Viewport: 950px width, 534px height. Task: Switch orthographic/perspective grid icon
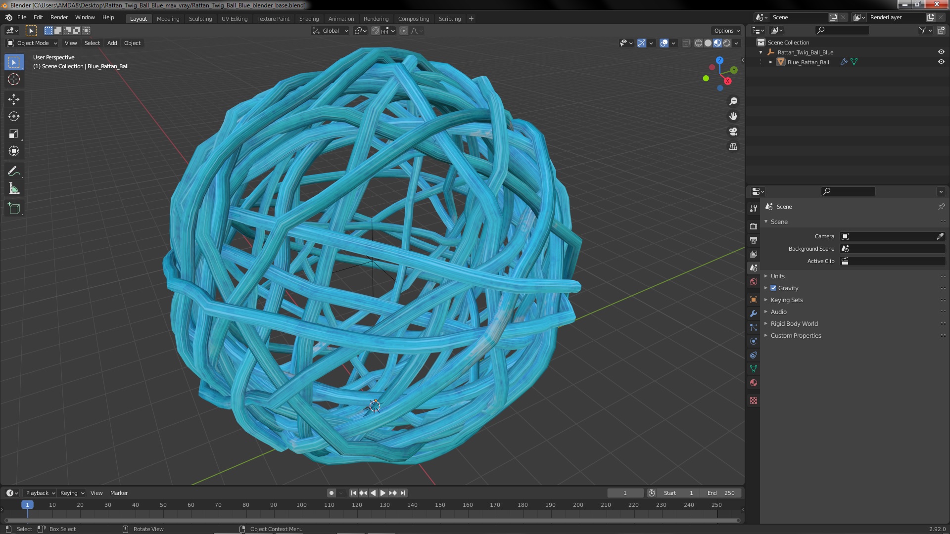pyautogui.click(x=733, y=147)
